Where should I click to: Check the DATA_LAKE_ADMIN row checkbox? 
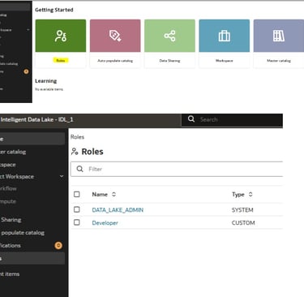pos(77,209)
